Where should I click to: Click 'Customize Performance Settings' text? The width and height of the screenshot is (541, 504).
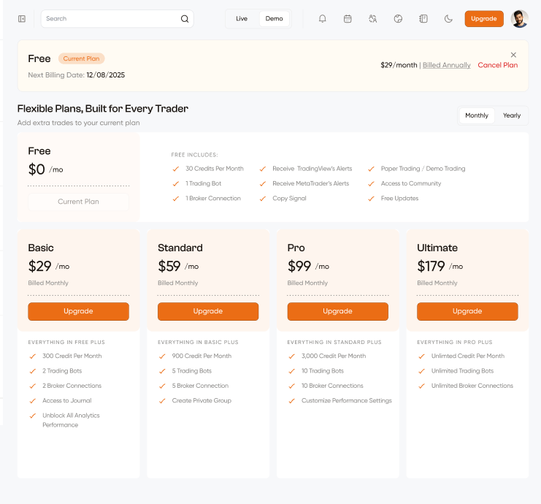pos(347,400)
